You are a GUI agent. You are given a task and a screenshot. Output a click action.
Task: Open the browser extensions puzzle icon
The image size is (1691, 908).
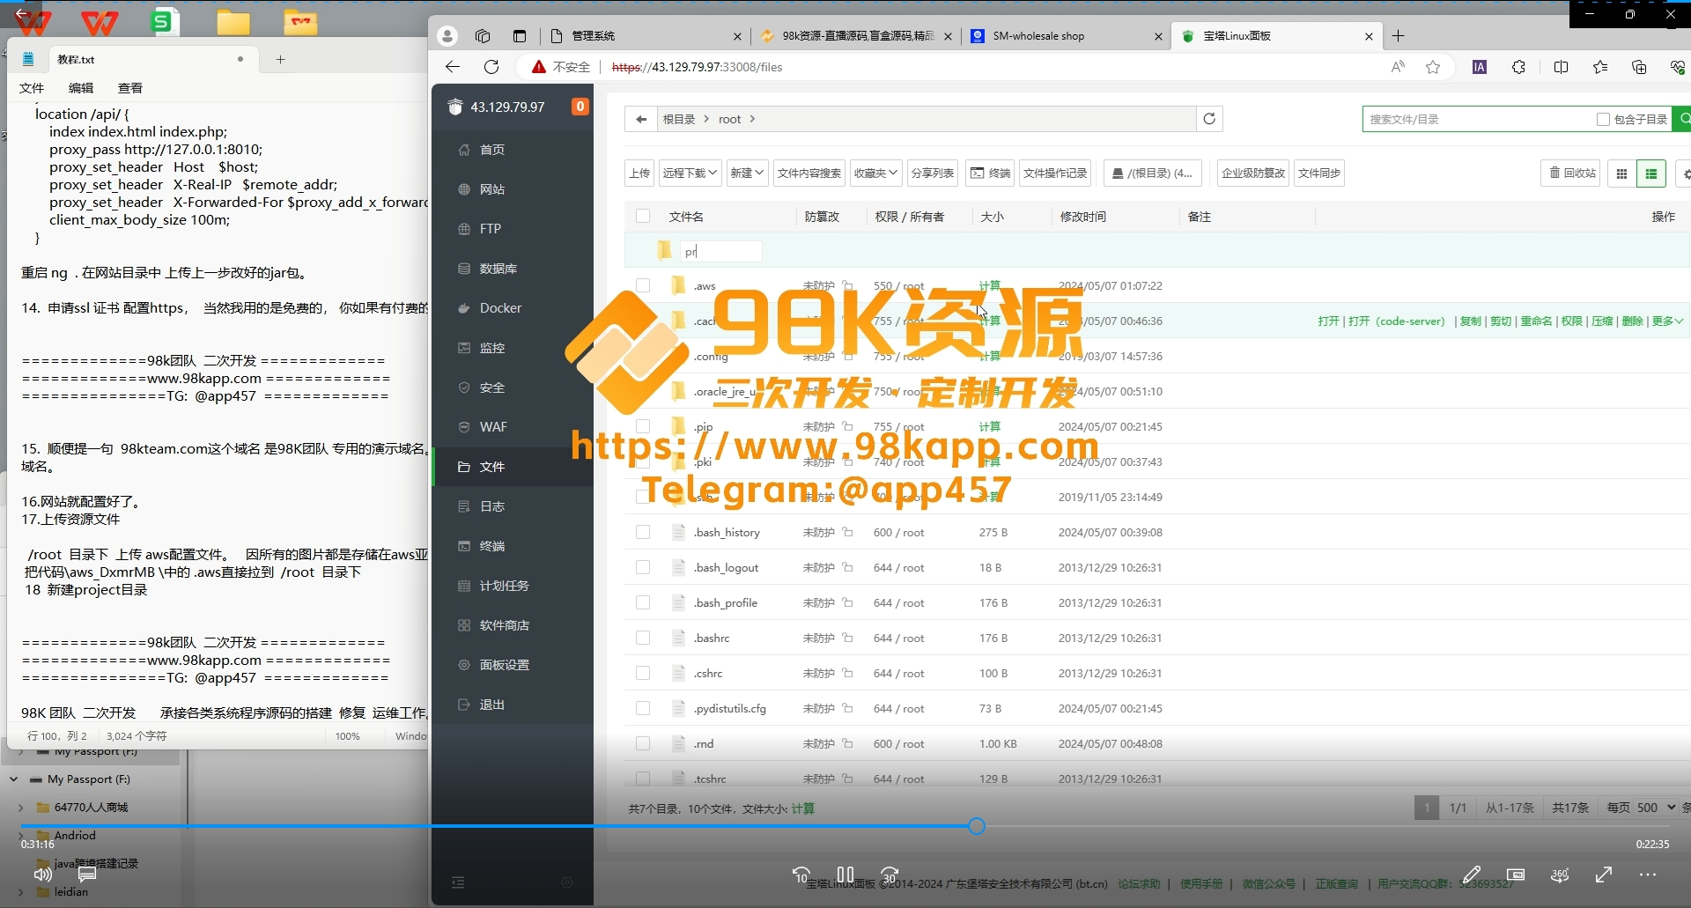(x=1518, y=67)
